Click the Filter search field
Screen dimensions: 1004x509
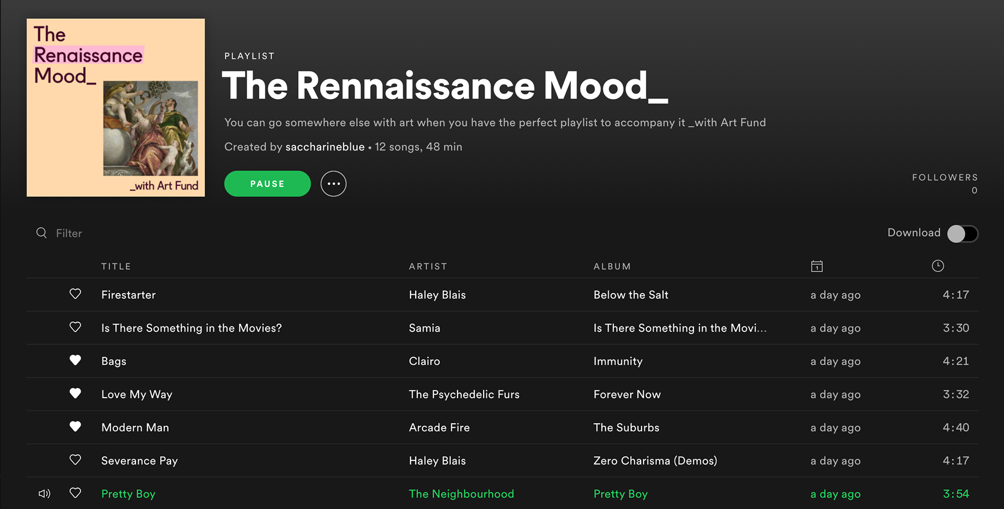(69, 234)
